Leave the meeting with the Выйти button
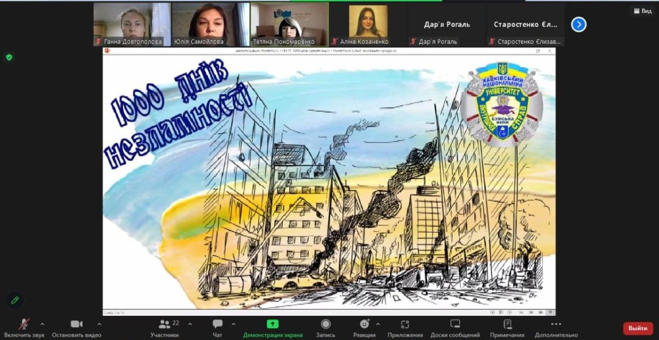The image size is (659, 340). coord(638,328)
